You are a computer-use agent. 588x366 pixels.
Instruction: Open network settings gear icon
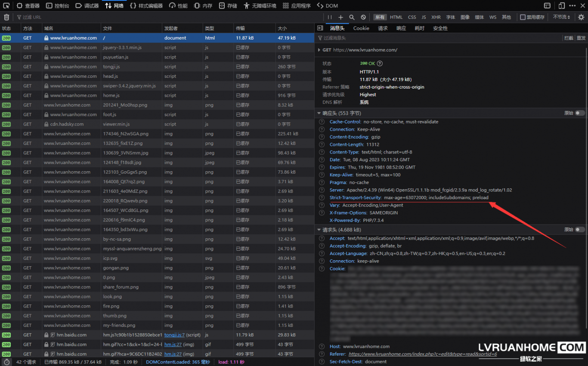tap(581, 17)
